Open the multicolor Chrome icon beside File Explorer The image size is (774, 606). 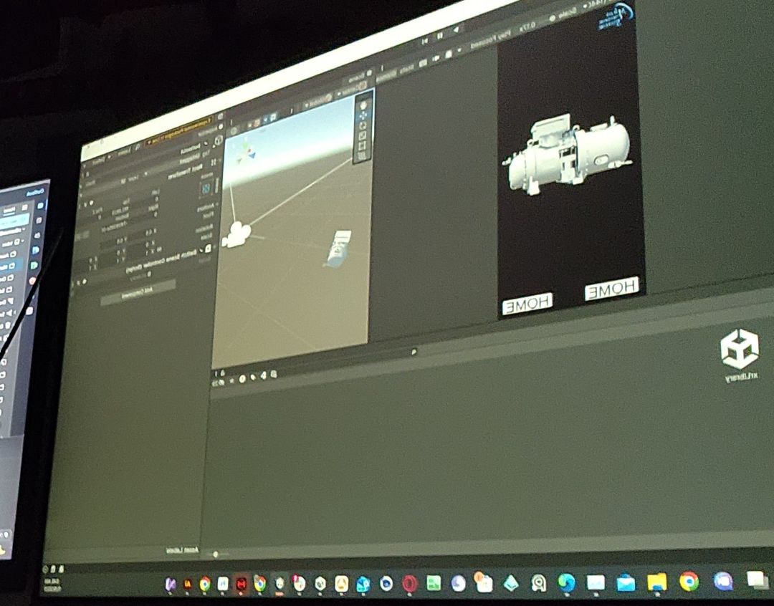pyautogui.click(x=689, y=582)
